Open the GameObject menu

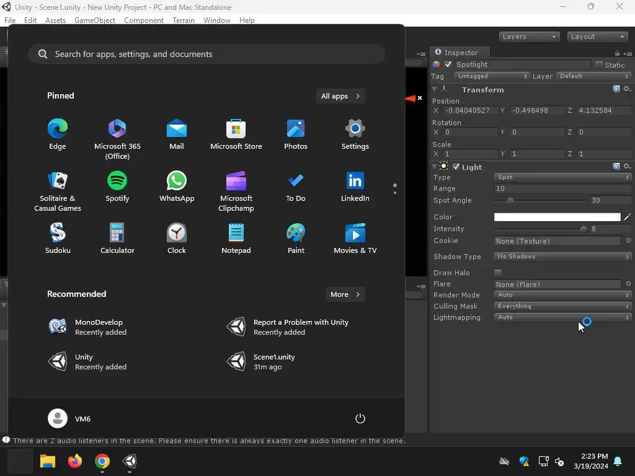pyautogui.click(x=95, y=20)
